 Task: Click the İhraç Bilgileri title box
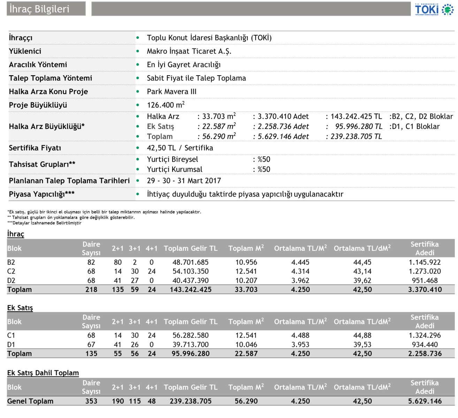coord(46,9)
